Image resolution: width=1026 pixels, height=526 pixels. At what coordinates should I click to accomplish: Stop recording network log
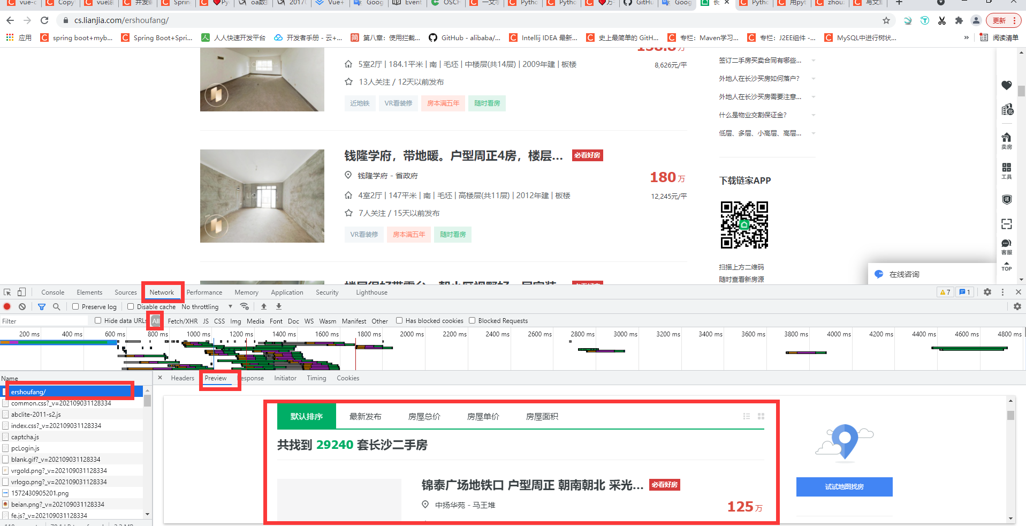tap(7, 306)
